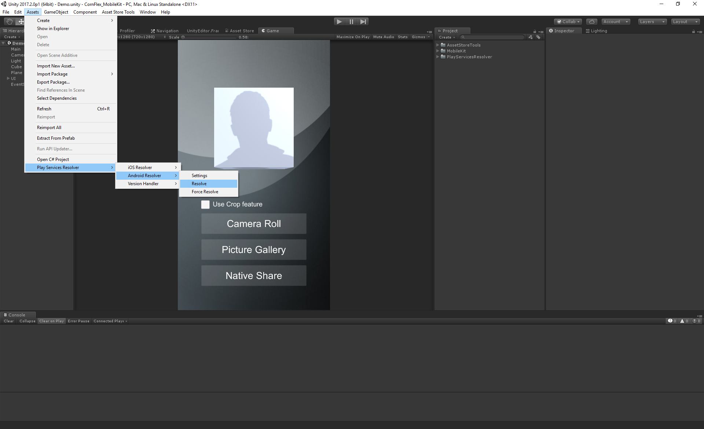This screenshot has width=704, height=429.
Task: Open the iOS Resolver submenu
Action: pos(148,168)
